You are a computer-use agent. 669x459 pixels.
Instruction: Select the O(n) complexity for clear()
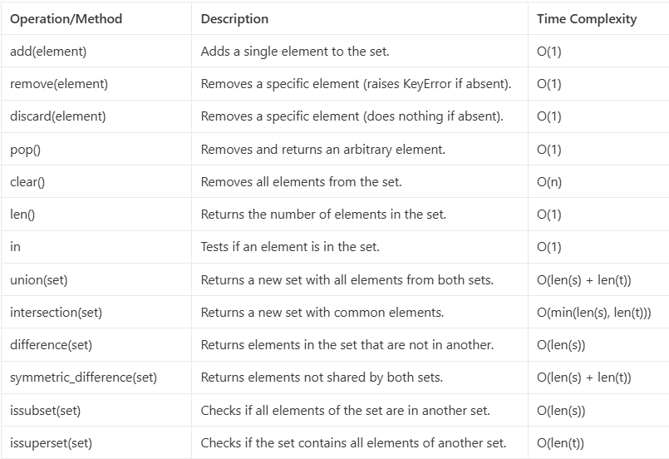point(549,182)
